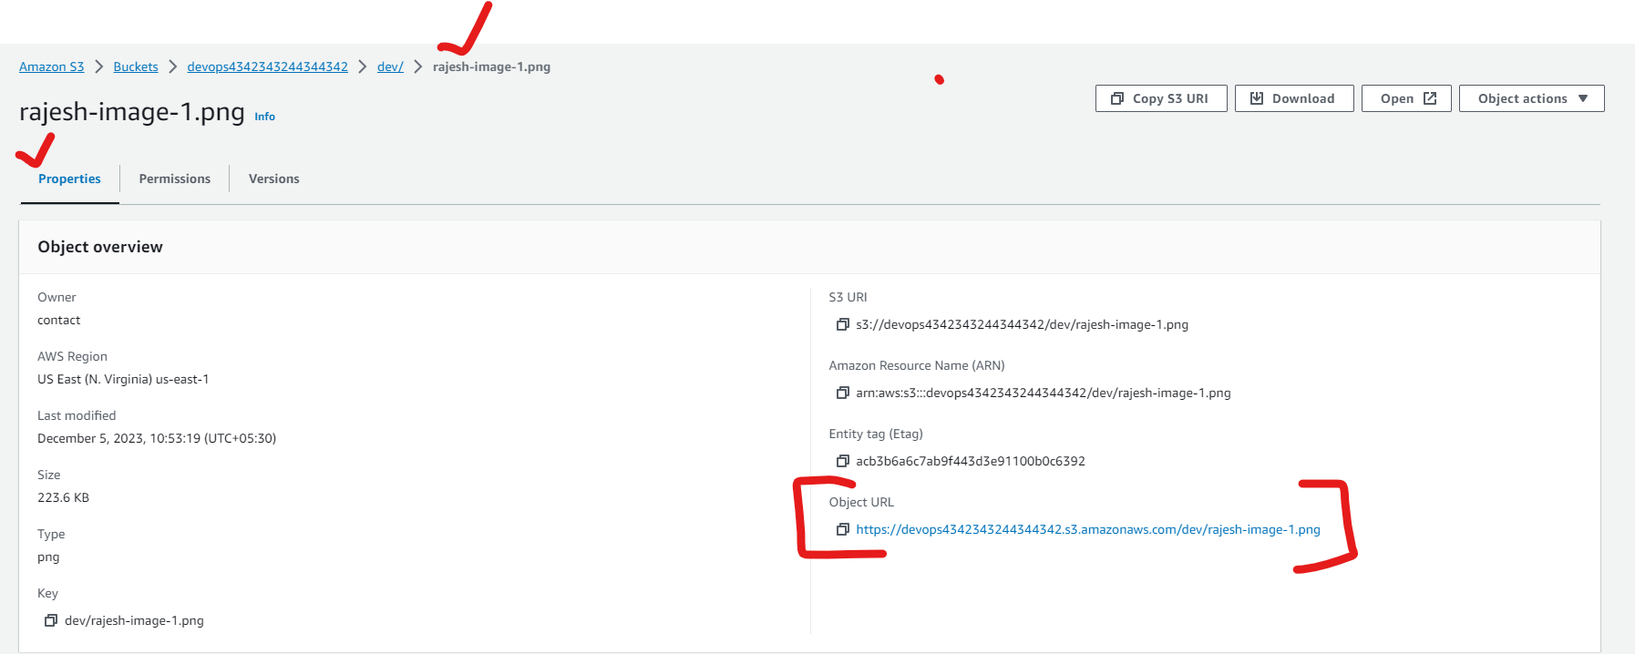Copy the Object URL icon
The width and height of the screenshot is (1635, 654).
pos(843,529)
